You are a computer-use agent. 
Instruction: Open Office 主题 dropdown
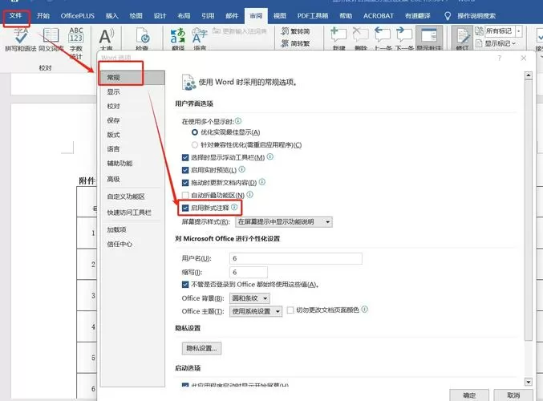pyautogui.click(x=256, y=311)
